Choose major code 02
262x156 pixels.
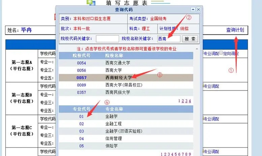(81, 124)
